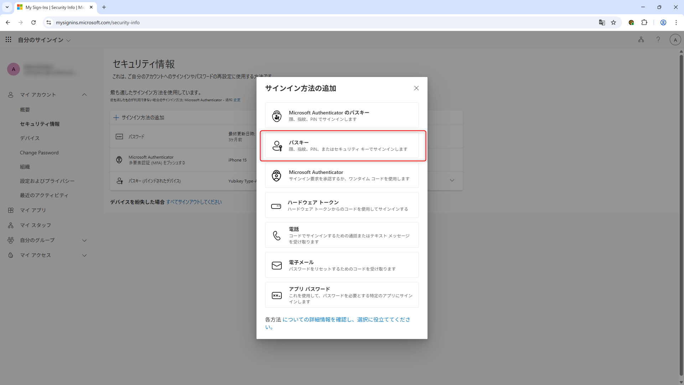Image resolution: width=684 pixels, height=385 pixels.
Task: Click the Hardware token icon
Action: point(276,206)
